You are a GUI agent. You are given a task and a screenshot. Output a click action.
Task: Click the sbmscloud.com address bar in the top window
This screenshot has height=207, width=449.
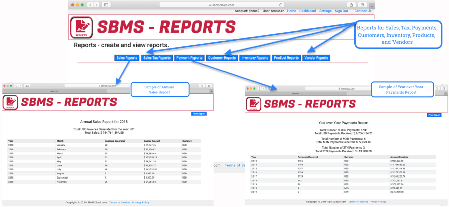click(x=222, y=5)
